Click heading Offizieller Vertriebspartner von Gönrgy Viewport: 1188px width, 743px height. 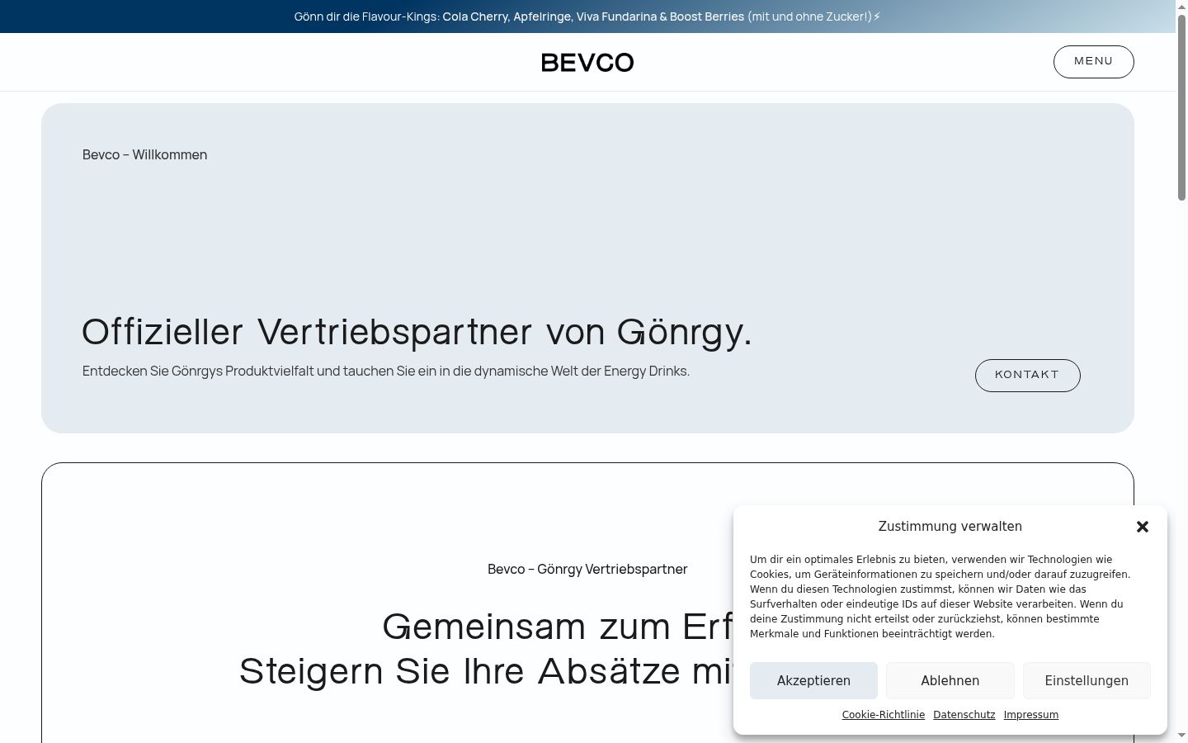tap(417, 332)
